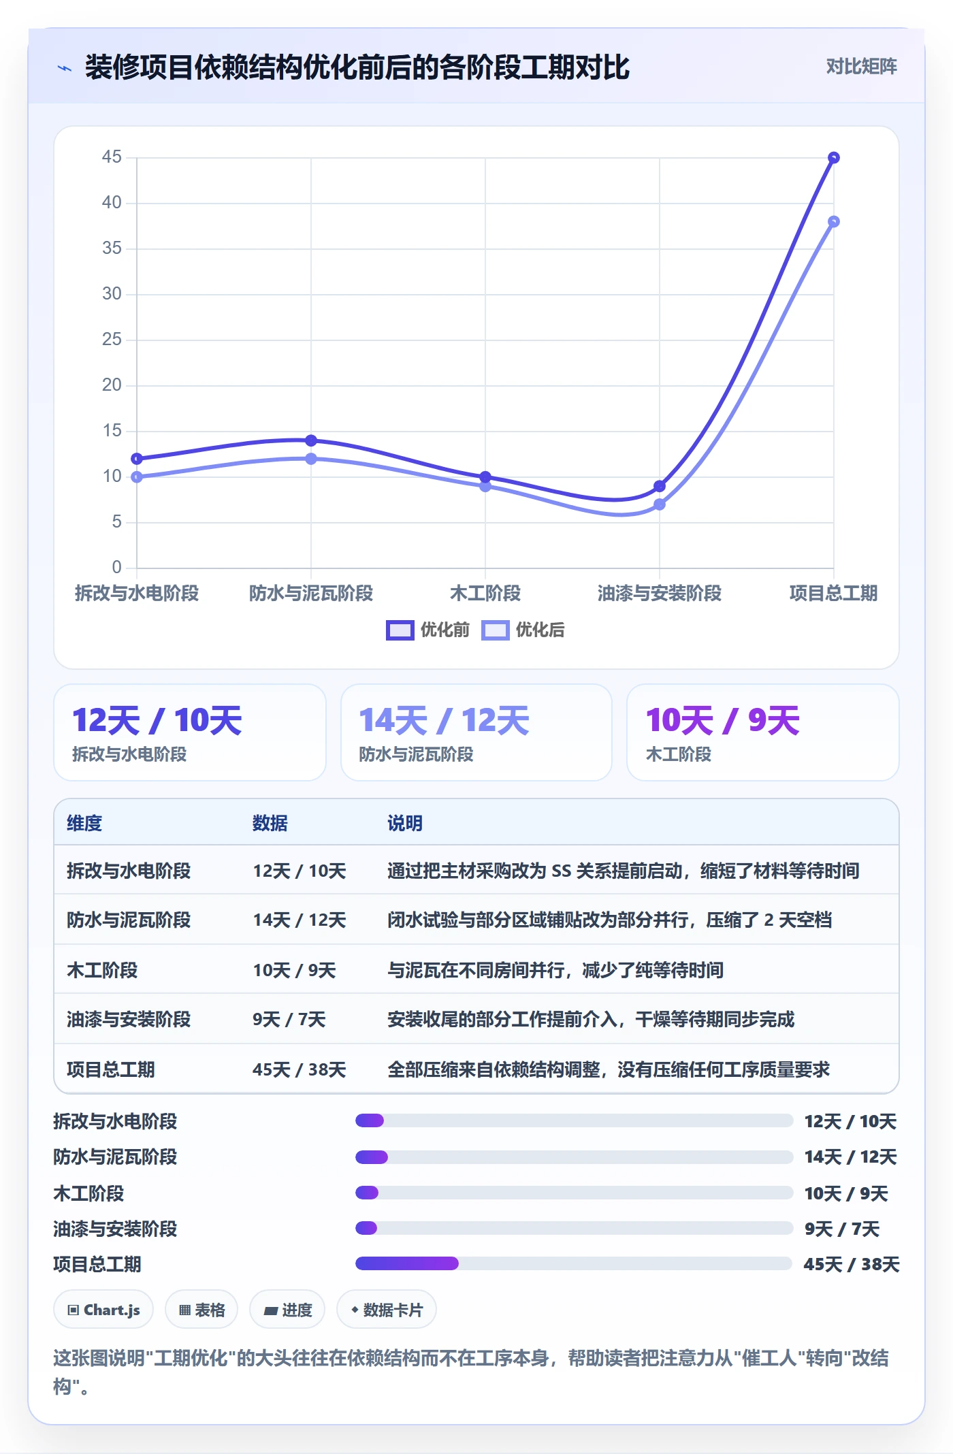Click the Chart.js tag chip
This screenshot has height=1454, width=953.
(x=103, y=1310)
